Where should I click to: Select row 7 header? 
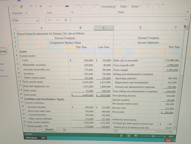[x=17, y=60]
